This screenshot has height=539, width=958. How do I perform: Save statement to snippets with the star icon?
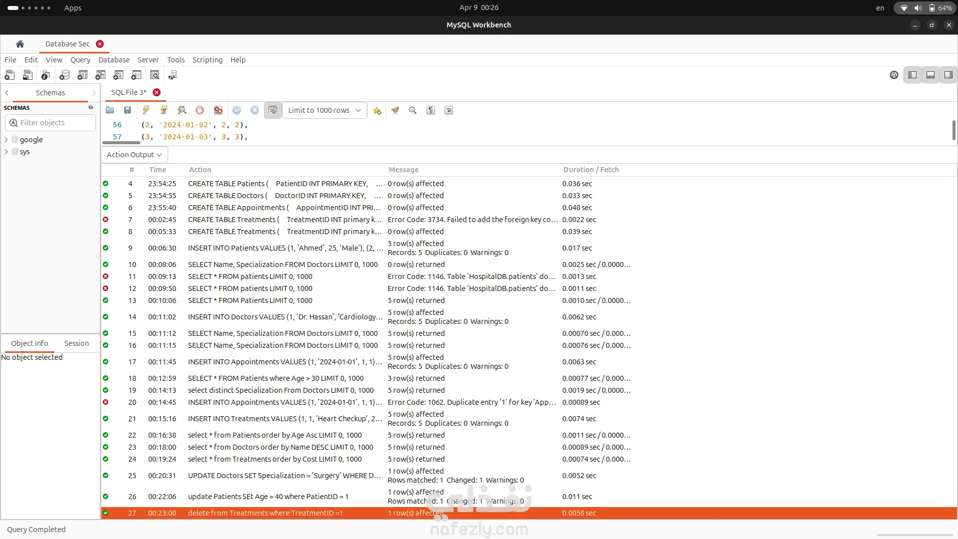(x=377, y=110)
